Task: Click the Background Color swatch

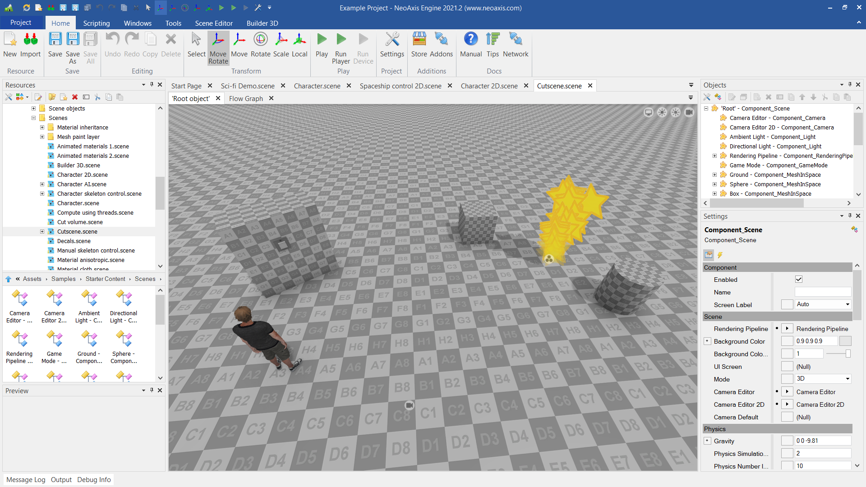Action: point(845,341)
